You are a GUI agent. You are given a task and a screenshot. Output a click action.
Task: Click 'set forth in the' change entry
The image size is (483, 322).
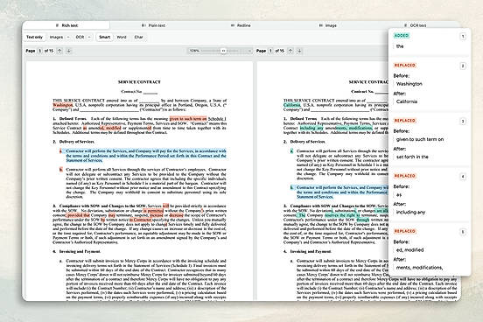tap(412, 157)
